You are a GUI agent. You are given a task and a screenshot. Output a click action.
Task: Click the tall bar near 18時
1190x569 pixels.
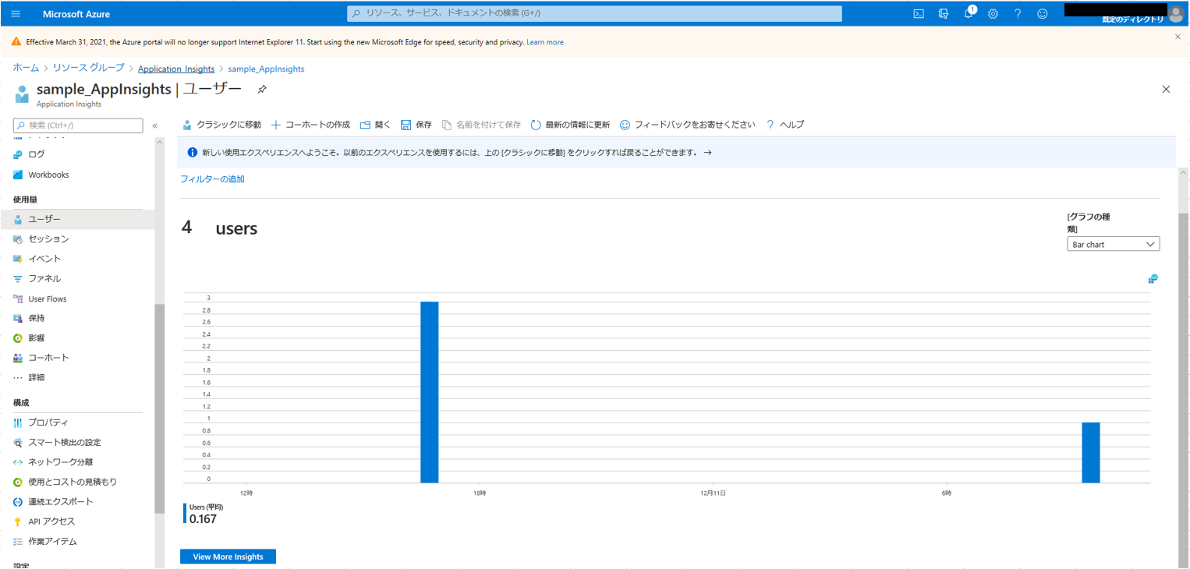[x=430, y=392]
